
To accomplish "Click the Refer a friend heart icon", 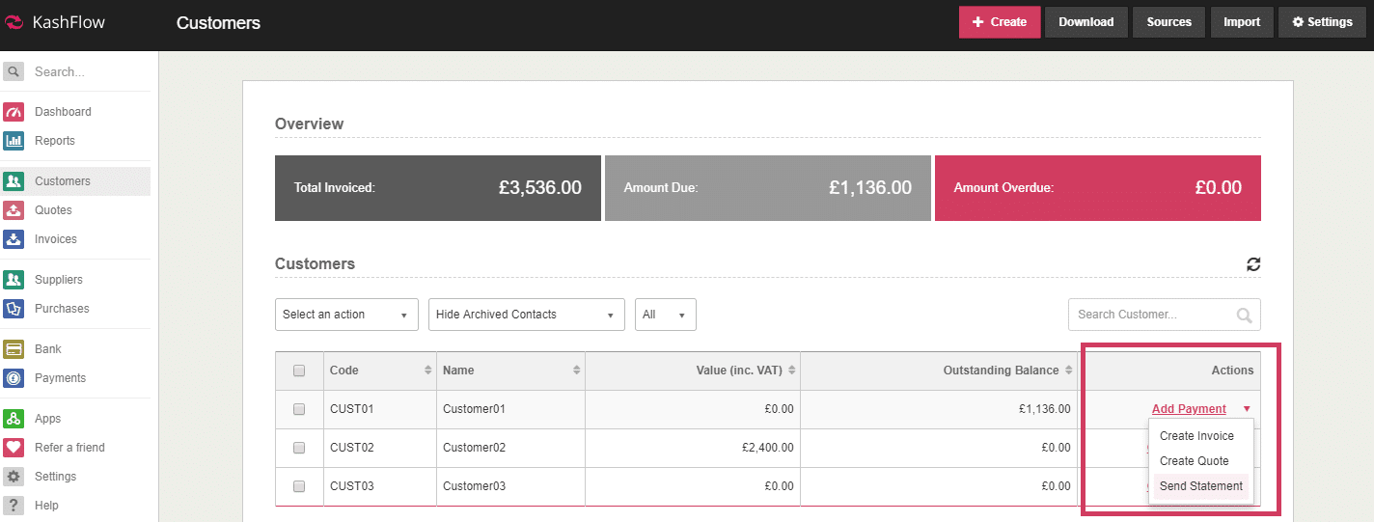I will click(x=14, y=448).
